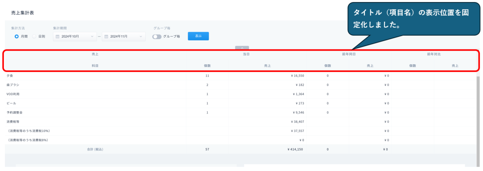Screen dimensions: 483x171
Task: Click the 合計 (税込) total row
Action: point(95,149)
